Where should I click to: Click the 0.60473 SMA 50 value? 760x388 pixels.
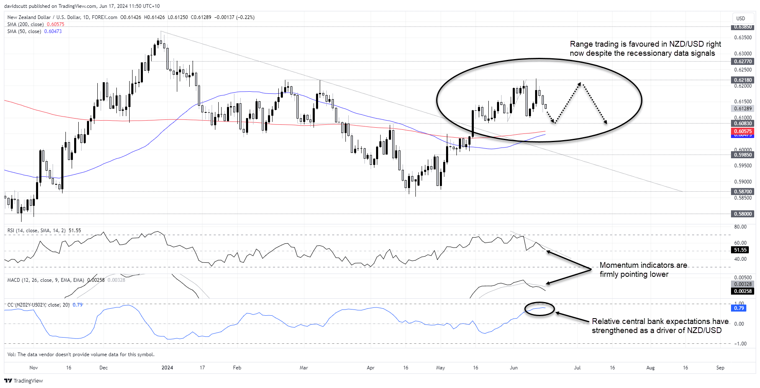(x=53, y=31)
